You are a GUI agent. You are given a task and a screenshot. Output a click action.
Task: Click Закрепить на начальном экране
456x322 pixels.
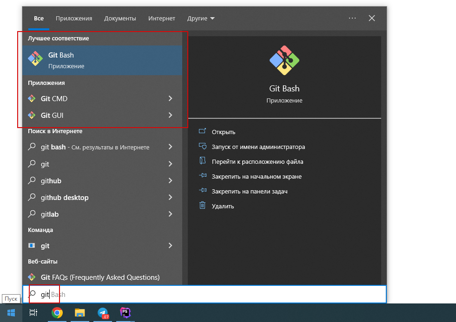(257, 176)
